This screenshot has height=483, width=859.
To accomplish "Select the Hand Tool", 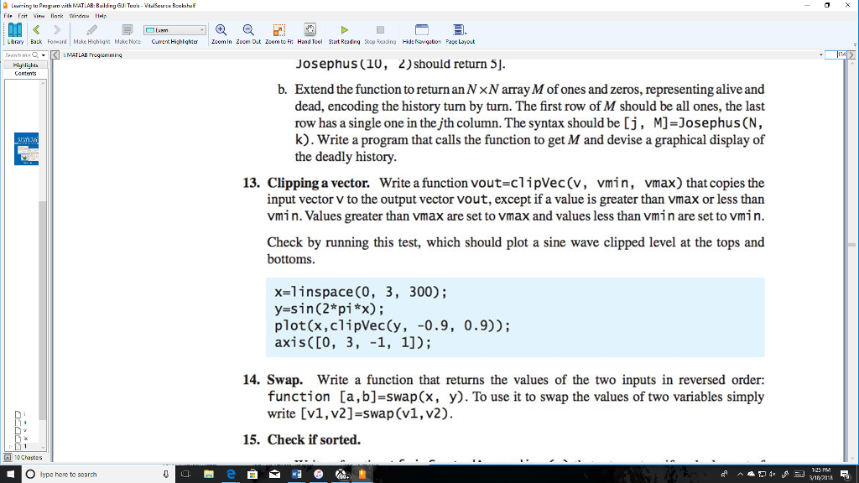I will click(x=312, y=29).
